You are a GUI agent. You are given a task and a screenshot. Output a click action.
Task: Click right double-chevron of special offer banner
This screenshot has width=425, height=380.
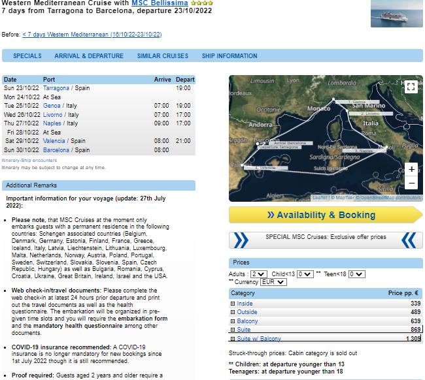pos(409,240)
